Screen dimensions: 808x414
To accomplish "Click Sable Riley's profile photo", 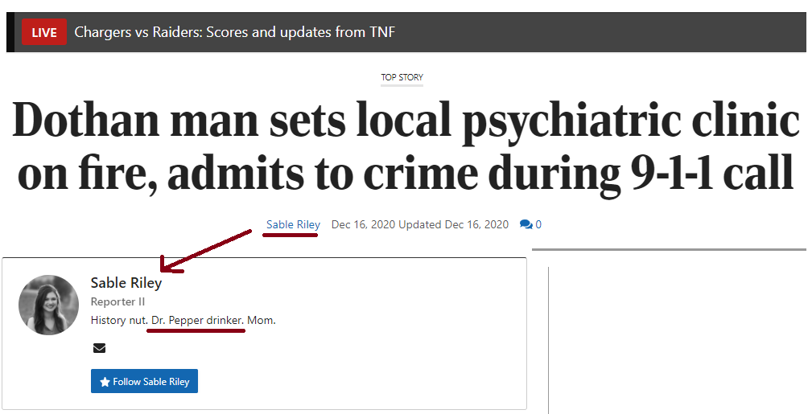I will coord(48,305).
